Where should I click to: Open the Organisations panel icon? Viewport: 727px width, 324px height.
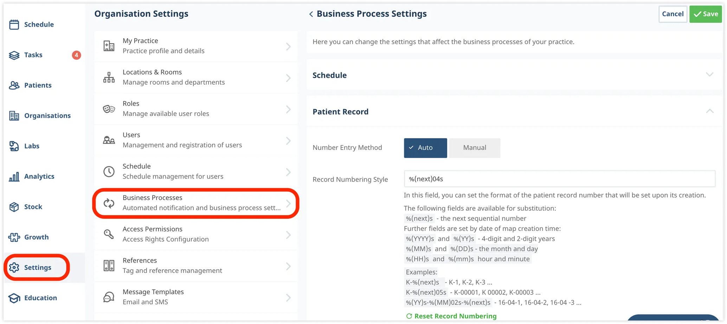14,115
